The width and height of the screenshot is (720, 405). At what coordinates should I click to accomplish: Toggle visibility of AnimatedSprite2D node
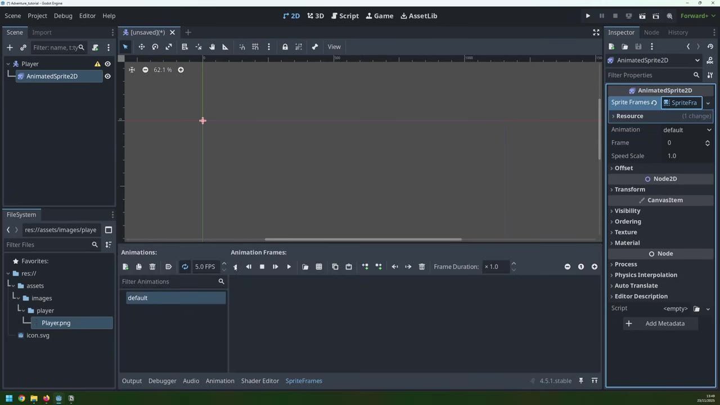[x=107, y=76]
